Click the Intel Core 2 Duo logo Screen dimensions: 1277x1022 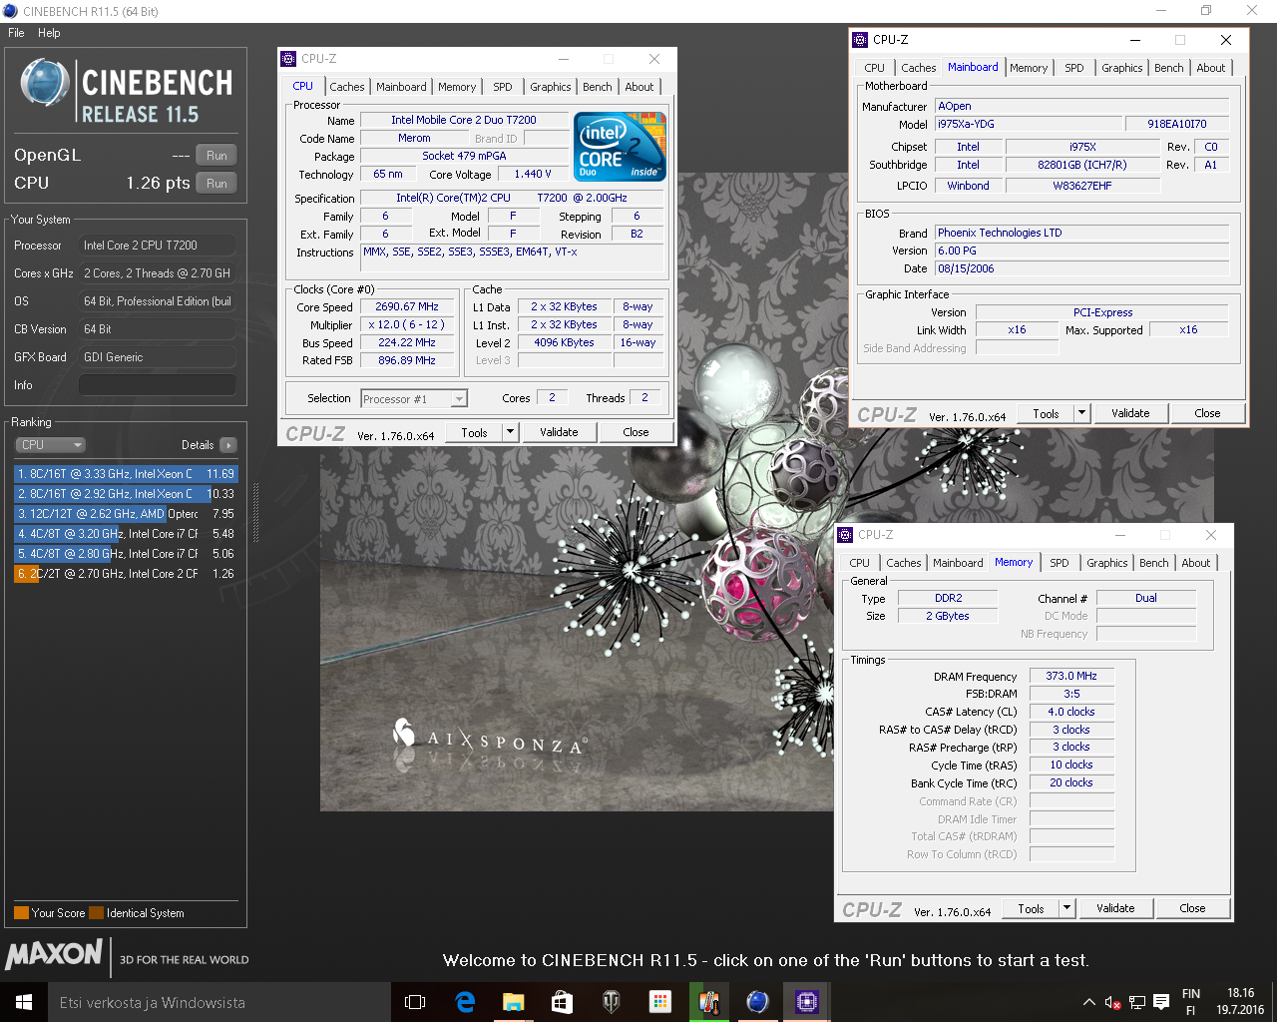(x=621, y=146)
